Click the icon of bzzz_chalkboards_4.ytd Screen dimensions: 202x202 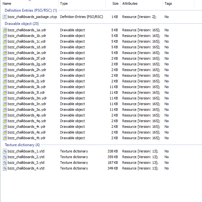[5, 168]
